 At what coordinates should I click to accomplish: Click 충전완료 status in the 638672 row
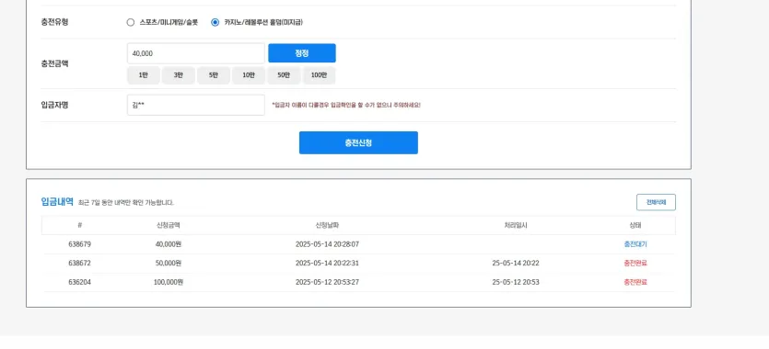pos(635,263)
